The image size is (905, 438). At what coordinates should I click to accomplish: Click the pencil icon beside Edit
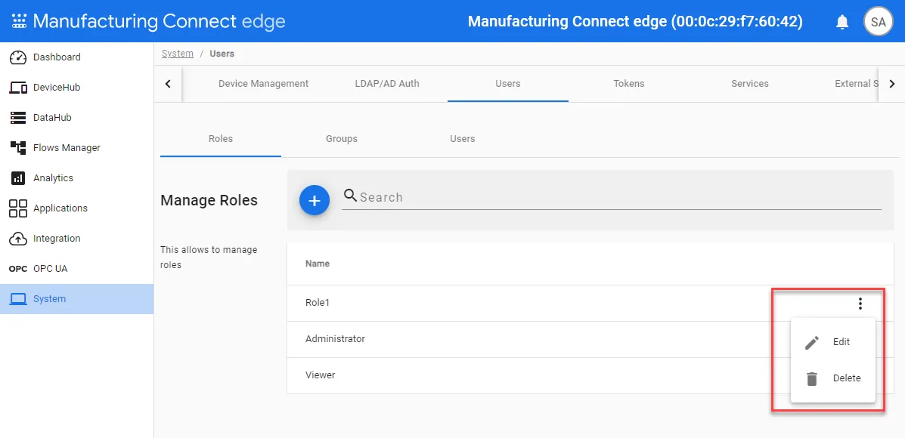click(811, 342)
